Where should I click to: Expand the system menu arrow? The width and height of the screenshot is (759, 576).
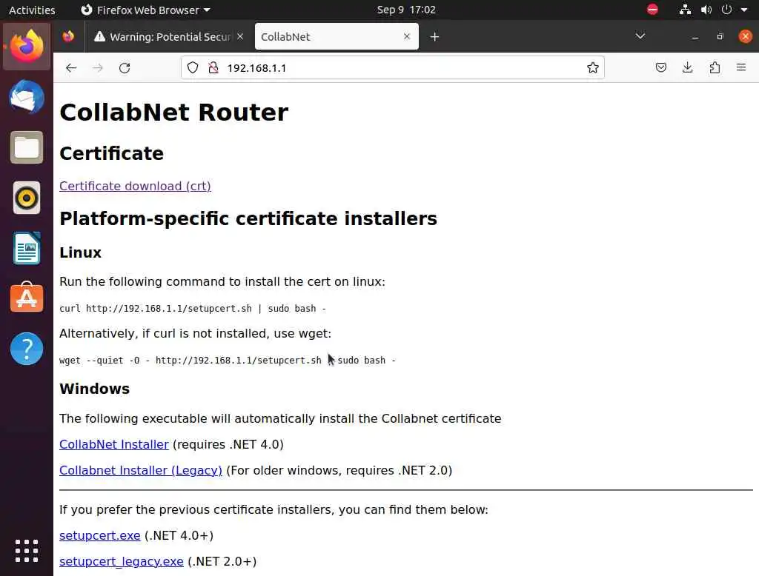click(x=744, y=10)
